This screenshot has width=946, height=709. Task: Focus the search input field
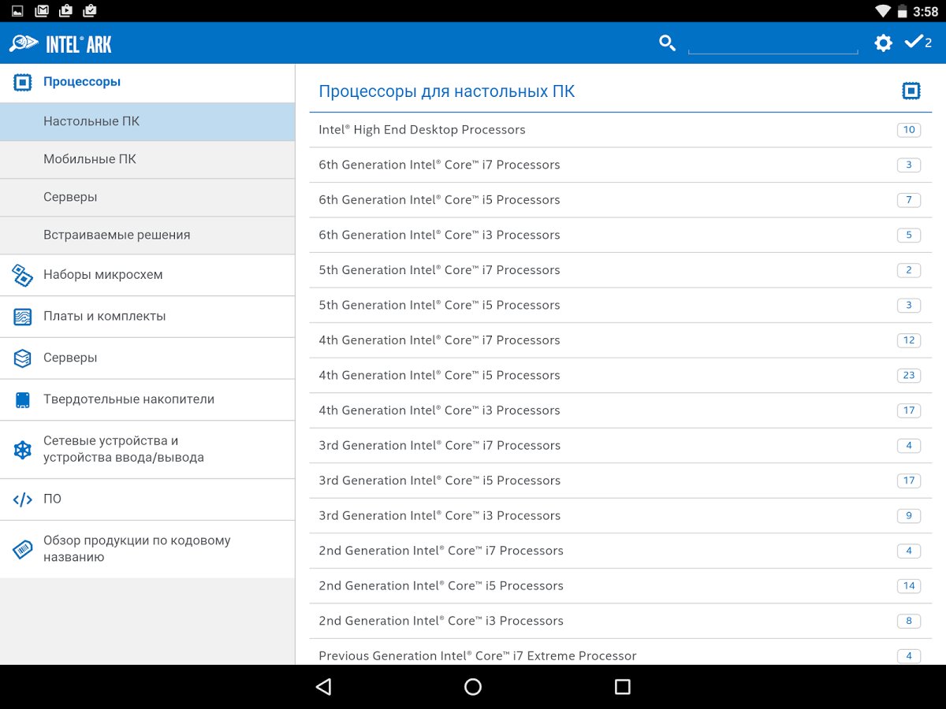(773, 43)
